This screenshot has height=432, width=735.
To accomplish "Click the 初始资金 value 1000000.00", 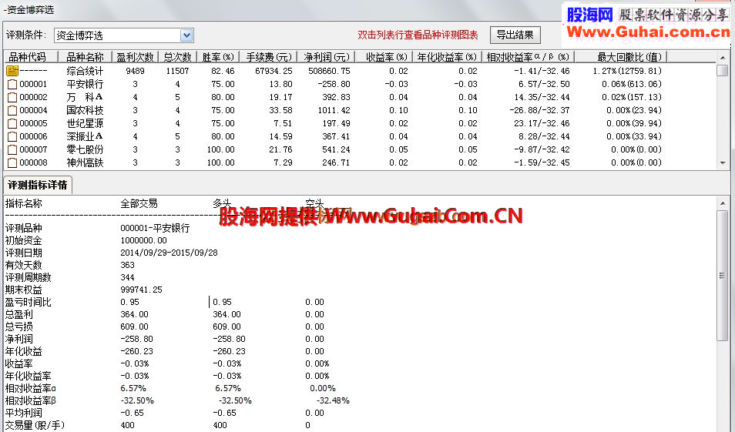I will [143, 240].
